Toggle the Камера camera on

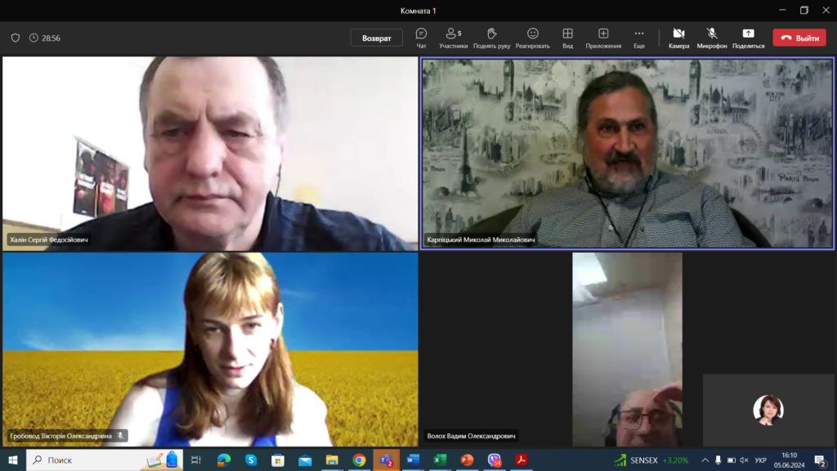point(678,38)
